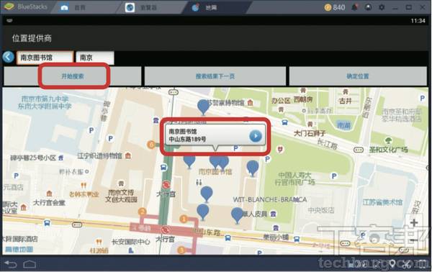Click the 南京图书馆 map label

(x=215, y=172)
